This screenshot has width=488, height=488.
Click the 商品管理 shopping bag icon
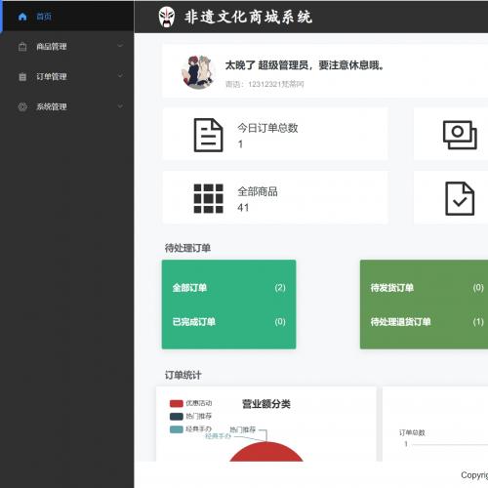tap(22, 47)
